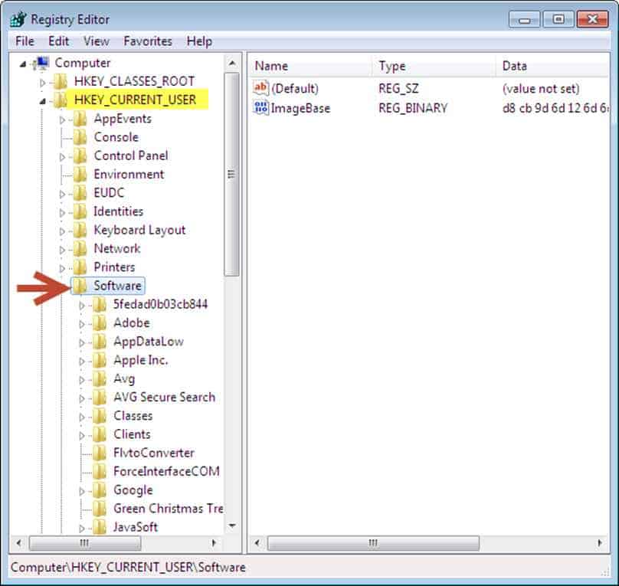Open the View menu
Screen dimensions: 619x586
coord(97,41)
